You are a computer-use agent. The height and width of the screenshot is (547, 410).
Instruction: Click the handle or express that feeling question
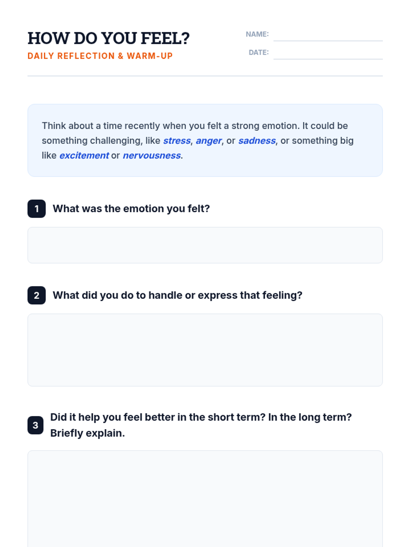178,295
